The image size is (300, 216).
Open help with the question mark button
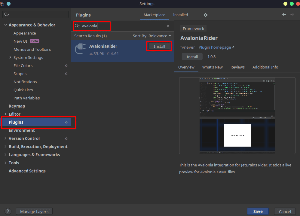coord(8,211)
